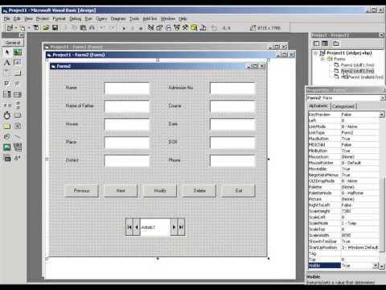Click the Find binoculars toolbar icon

pos(92,28)
